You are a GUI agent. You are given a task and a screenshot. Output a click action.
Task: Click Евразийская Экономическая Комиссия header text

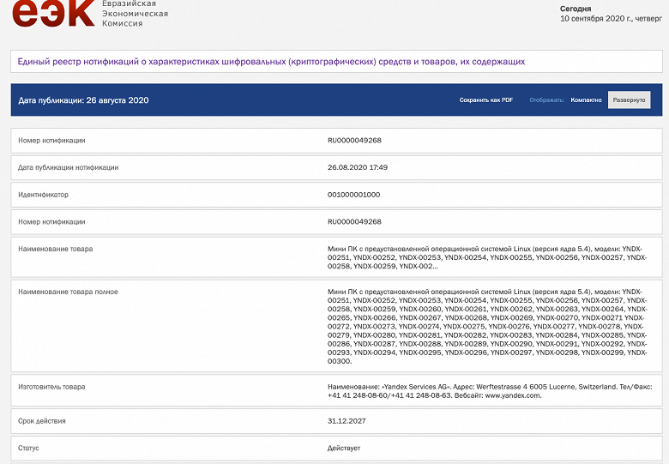pos(135,14)
